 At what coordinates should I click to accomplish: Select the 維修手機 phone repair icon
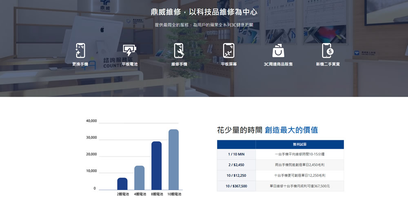[x=179, y=51]
